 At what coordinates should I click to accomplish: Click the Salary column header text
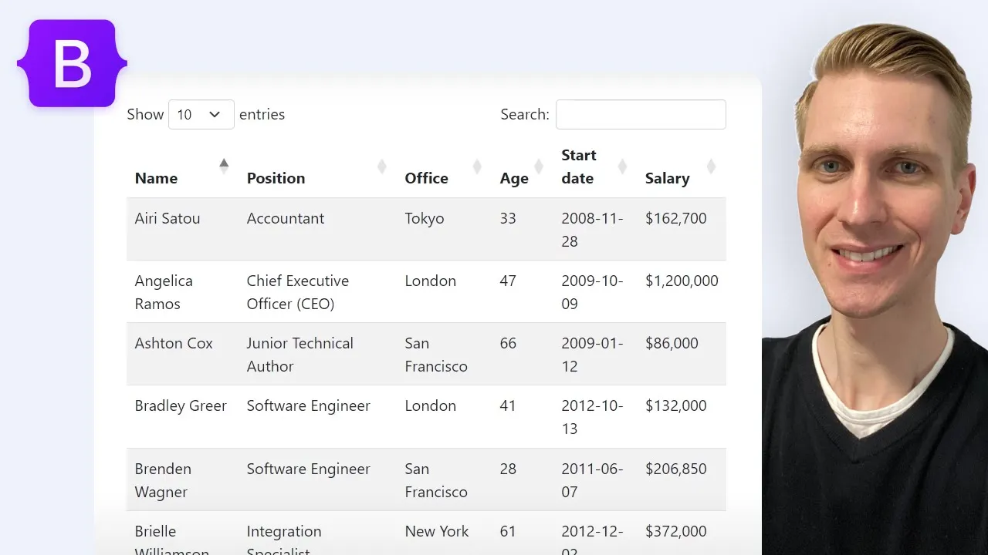[x=667, y=178]
